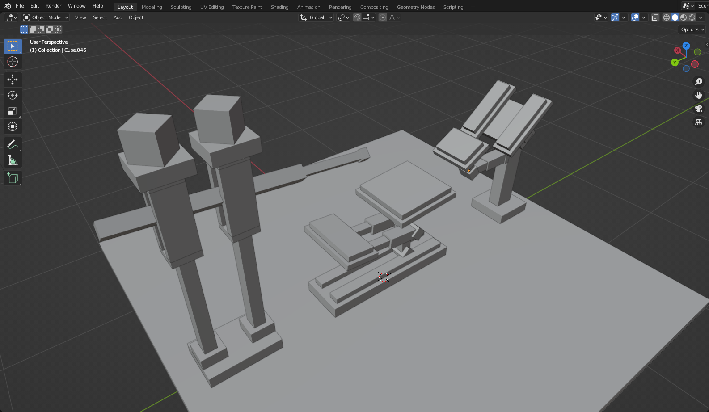Select the Cursor tool in the toolbar

[x=13, y=62]
